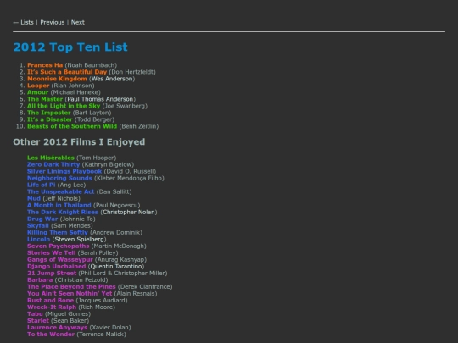Click Rust and Bone link
This screenshot has width=458, height=343.
click(x=51, y=301)
